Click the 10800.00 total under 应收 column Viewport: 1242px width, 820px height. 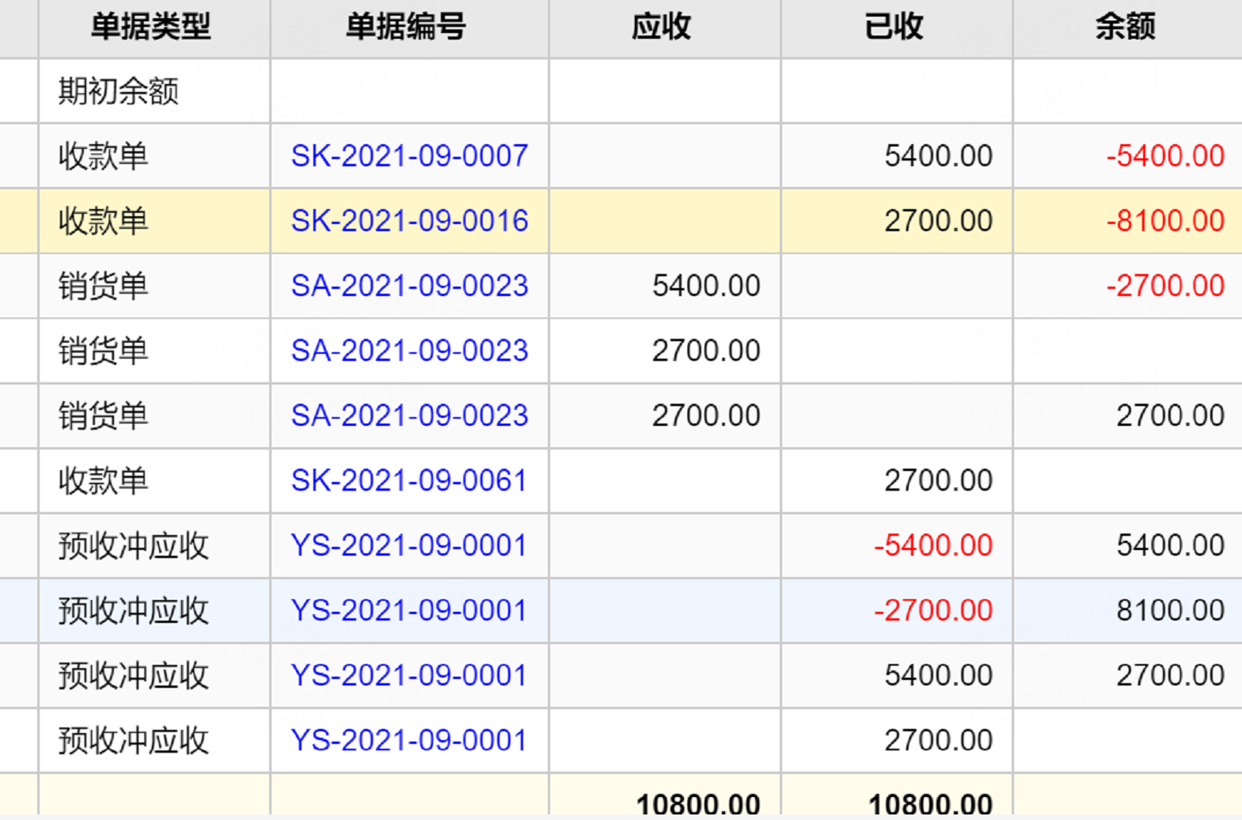click(697, 803)
